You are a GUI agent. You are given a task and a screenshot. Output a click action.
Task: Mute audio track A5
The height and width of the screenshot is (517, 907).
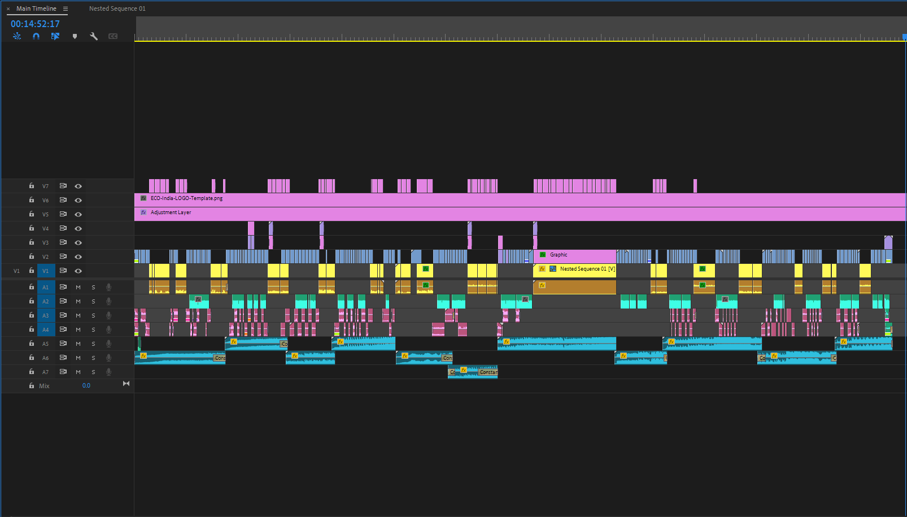pyautogui.click(x=78, y=343)
